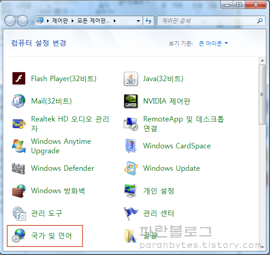270x255 pixels.
Task: Click the search magnifier icon
Action: [x=260, y=21]
